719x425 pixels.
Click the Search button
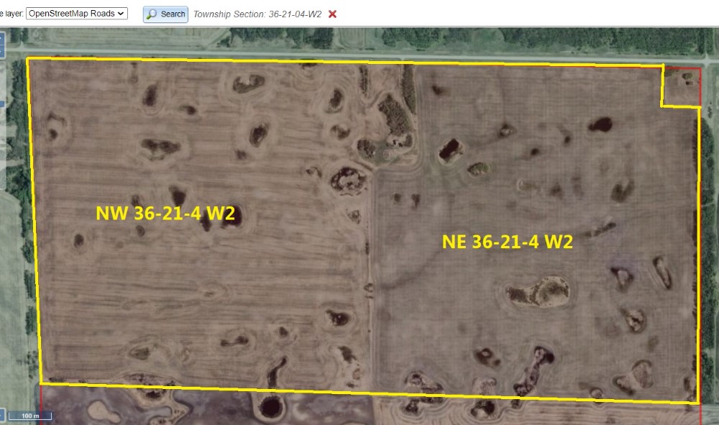click(x=165, y=14)
